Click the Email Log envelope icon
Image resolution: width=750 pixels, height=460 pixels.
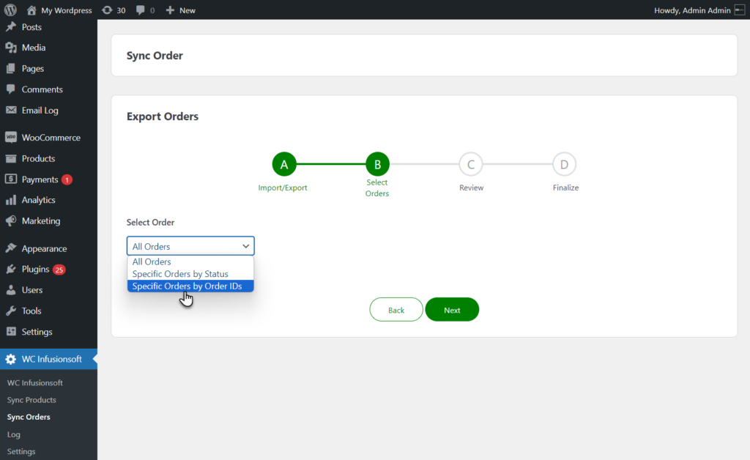pyautogui.click(x=11, y=110)
